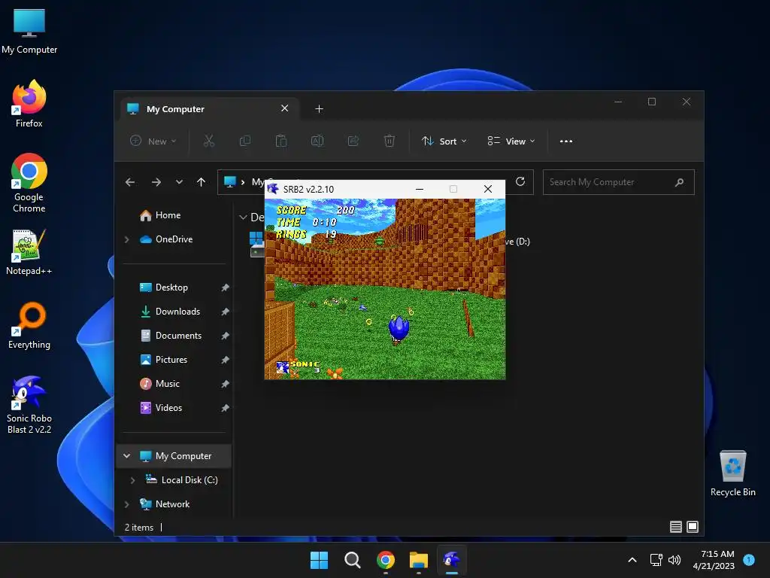
Task: Click the search magnifier in Explorer search box
Action: point(679,182)
